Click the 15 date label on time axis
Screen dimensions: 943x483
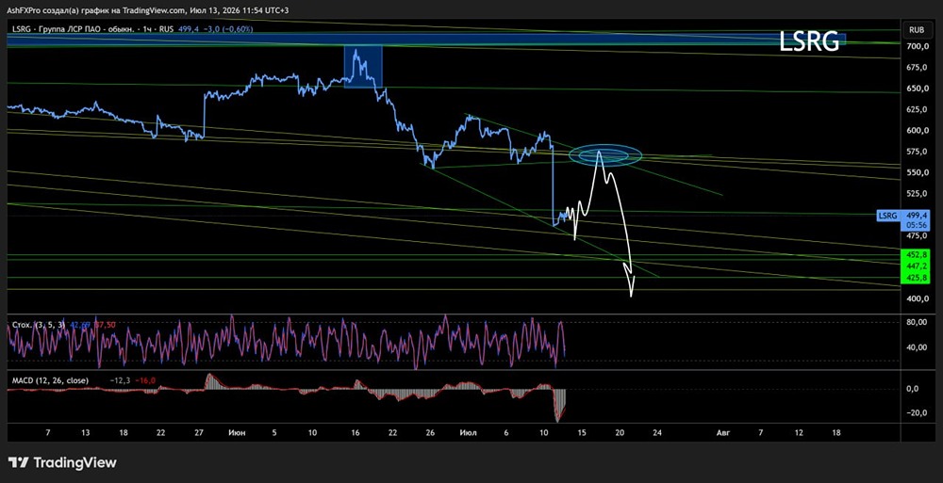[582, 432]
